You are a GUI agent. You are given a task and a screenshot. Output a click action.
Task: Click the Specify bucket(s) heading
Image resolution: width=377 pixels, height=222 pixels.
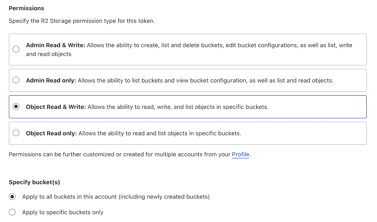34,182
